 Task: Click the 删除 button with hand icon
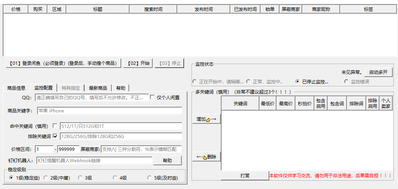pos(206,157)
